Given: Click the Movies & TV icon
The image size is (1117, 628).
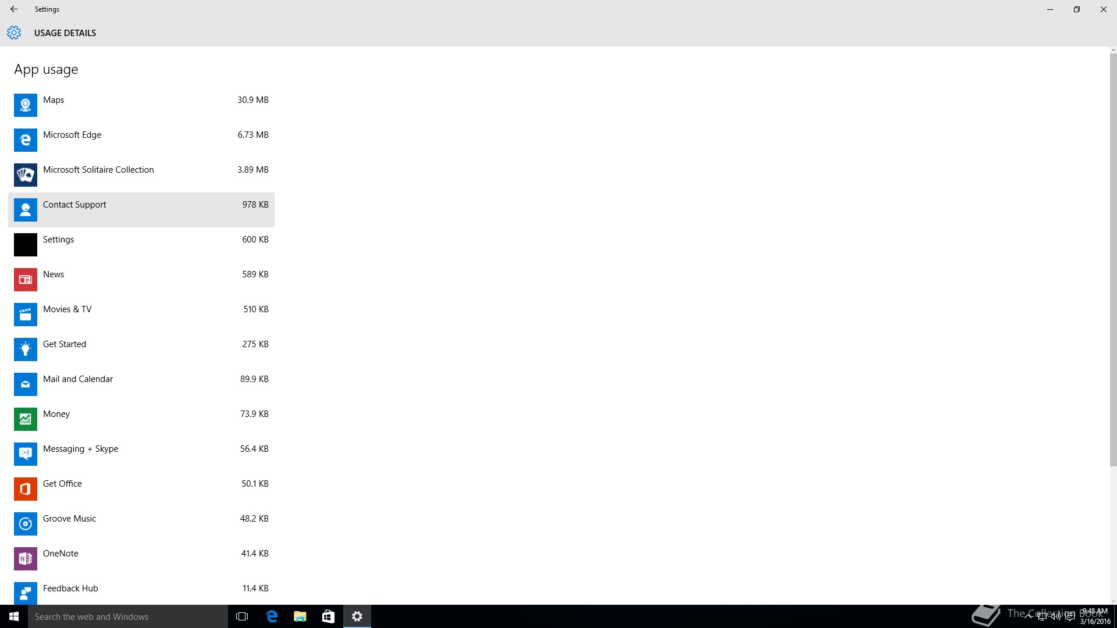Looking at the screenshot, I should [26, 315].
